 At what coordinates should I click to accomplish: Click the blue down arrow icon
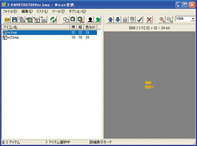[x=117, y=19]
